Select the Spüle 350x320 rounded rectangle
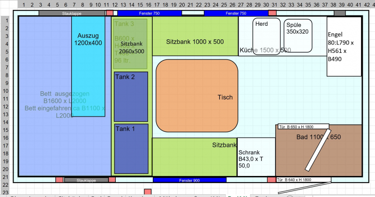375x197 pixels. [298, 36]
